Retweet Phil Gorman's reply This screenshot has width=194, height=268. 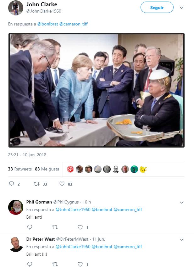click(54, 227)
